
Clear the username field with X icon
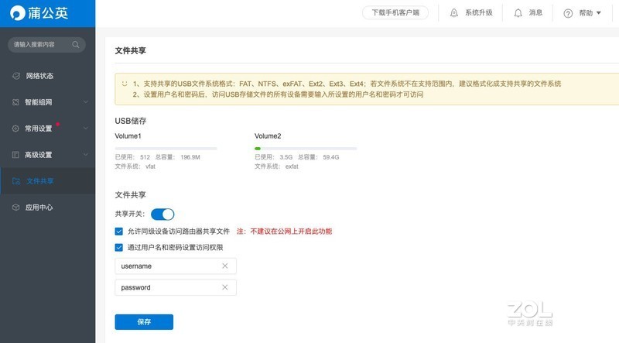pos(225,266)
